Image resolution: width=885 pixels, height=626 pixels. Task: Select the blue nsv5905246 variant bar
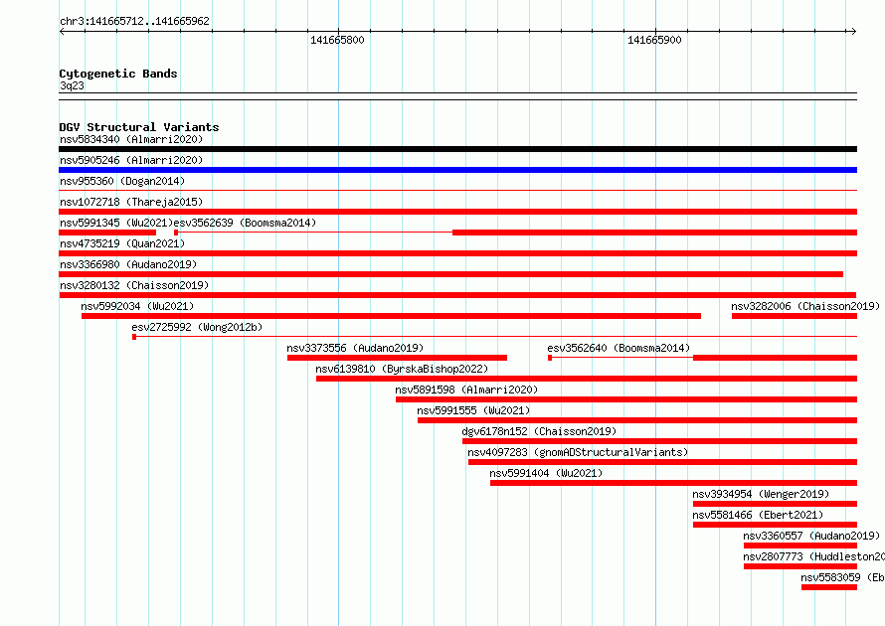point(457,170)
